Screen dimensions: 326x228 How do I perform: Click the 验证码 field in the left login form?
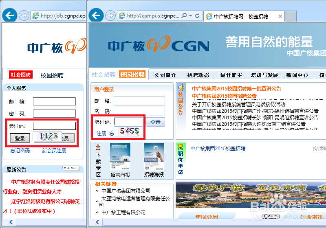click(54, 126)
